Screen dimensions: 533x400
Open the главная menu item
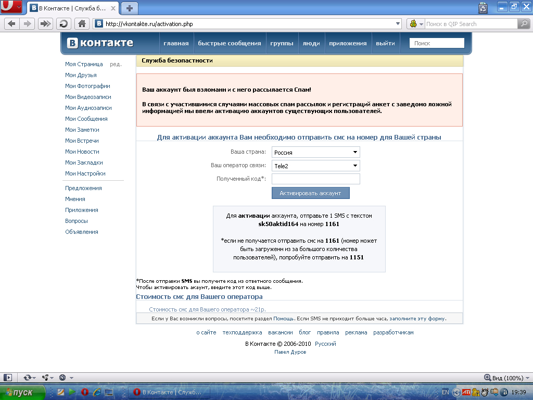[176, 43]
